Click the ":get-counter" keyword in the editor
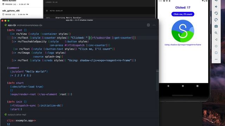 pyautogui.click(x=122, y=38)
